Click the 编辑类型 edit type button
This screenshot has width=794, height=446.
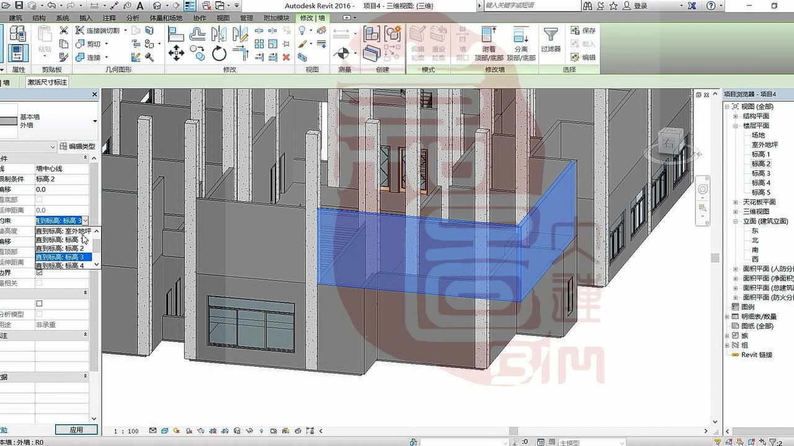pyautogui.click(x=78, y=147)
